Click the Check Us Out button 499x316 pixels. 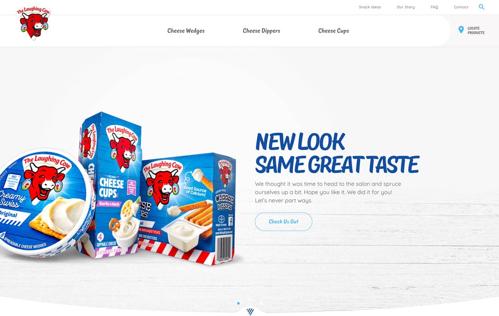(x=284, y=222)
